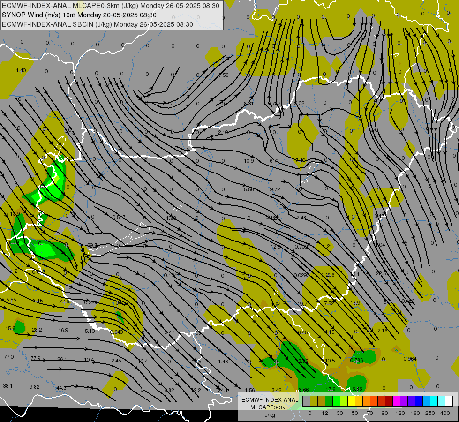The height and width of the screenshot is (422, 459).
Task: Click the map value 9.02
Action: (x=299, y=103)
